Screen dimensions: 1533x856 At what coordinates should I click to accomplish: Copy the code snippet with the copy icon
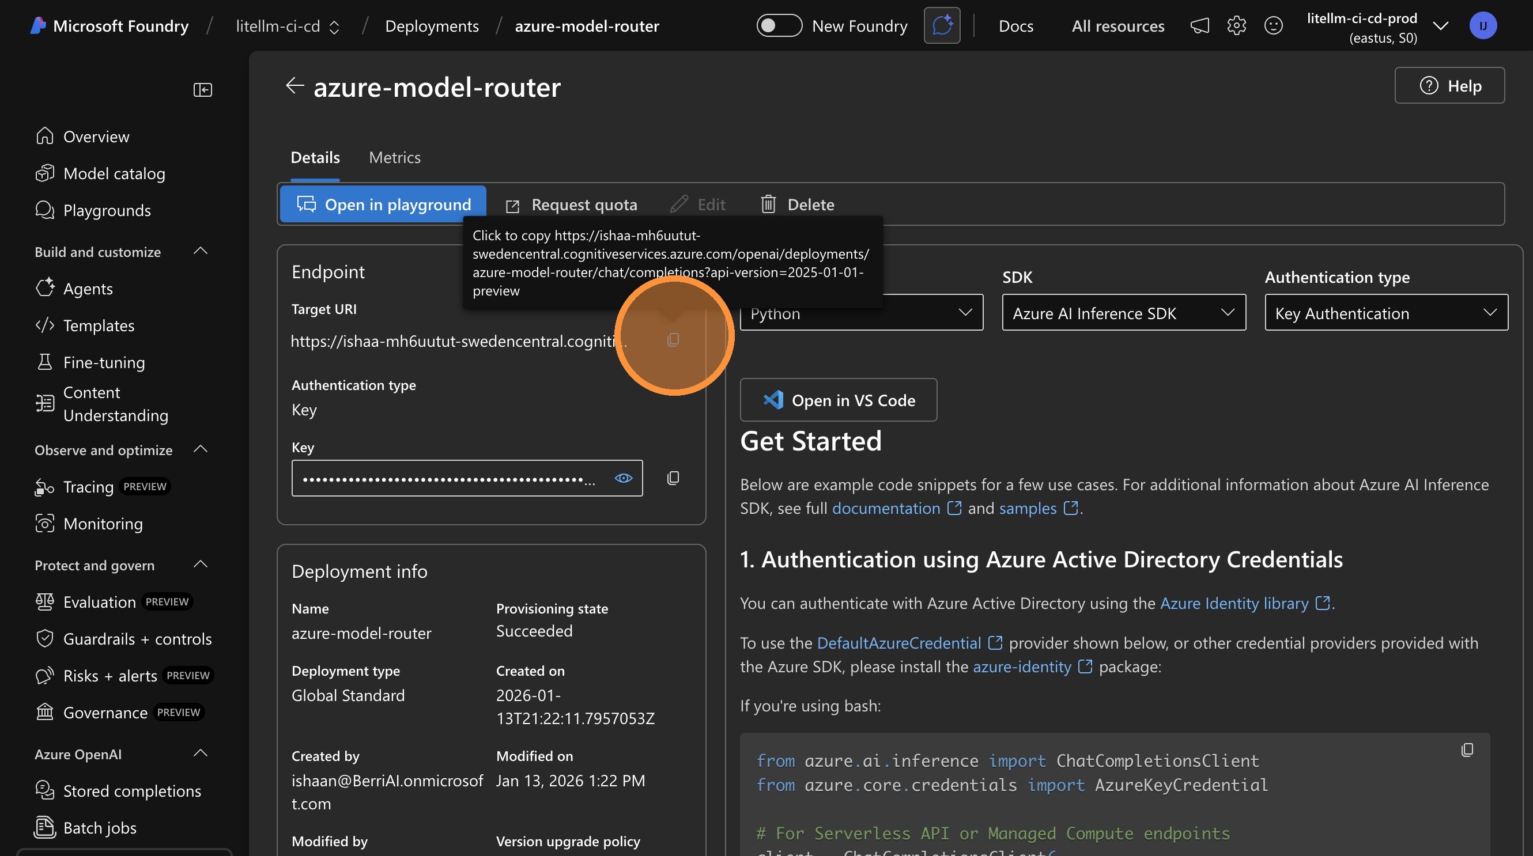pyautogui.click(x=1467, y=750)
